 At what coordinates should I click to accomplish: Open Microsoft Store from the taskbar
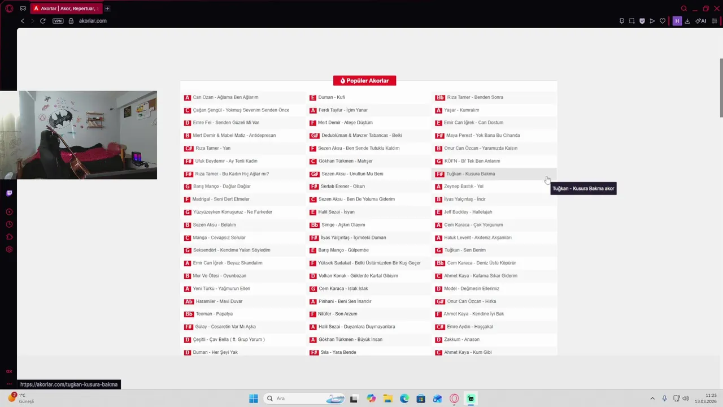point(421,399)
